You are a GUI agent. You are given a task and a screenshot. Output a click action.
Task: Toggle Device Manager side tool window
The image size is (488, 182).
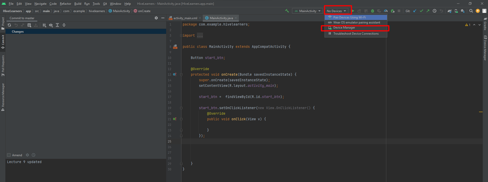pos(485,48)
